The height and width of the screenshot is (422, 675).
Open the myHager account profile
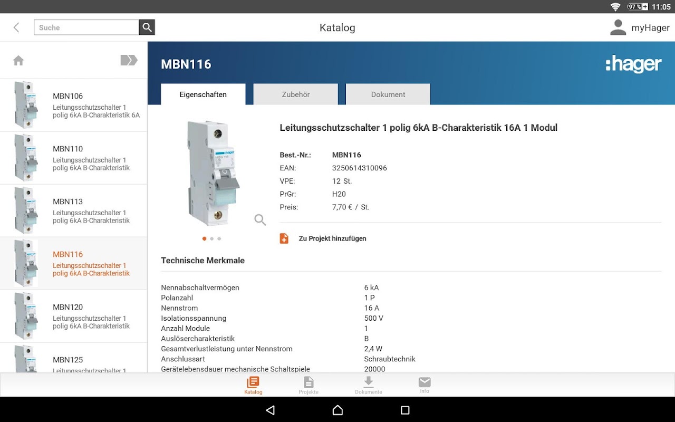(x=640, y=27)
